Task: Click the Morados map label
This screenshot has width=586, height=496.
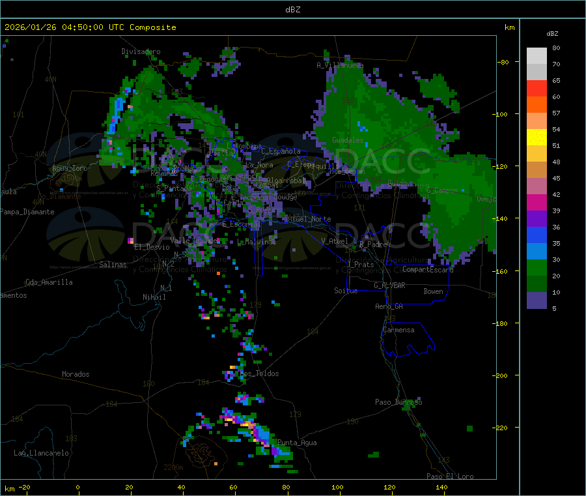Action: (76, 374)
